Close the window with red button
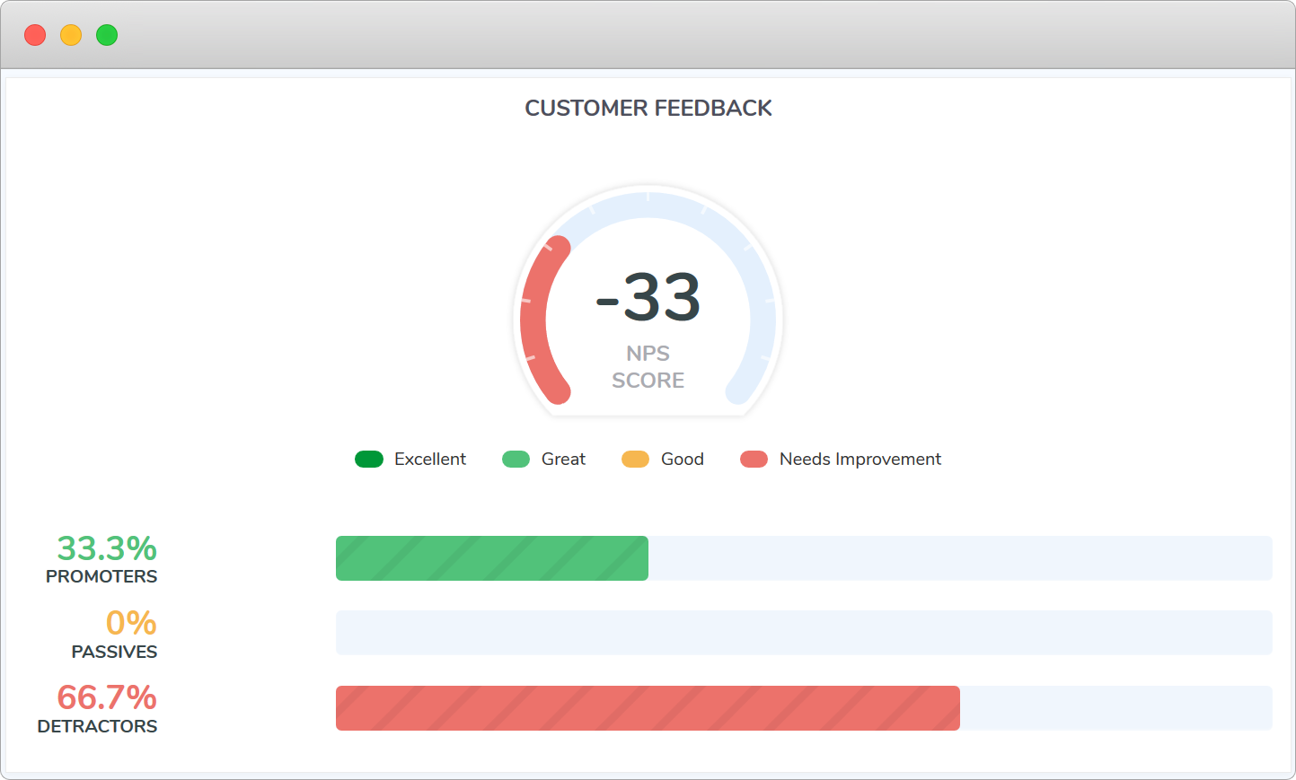Screen dimensions: 1296x780 [35, 35]
